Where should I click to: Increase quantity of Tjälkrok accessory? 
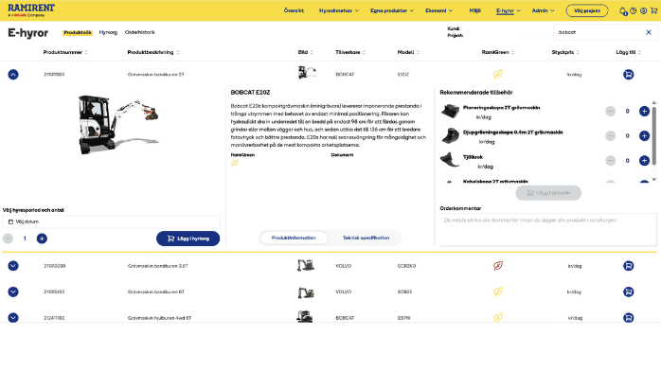click(x=644, y=161)
